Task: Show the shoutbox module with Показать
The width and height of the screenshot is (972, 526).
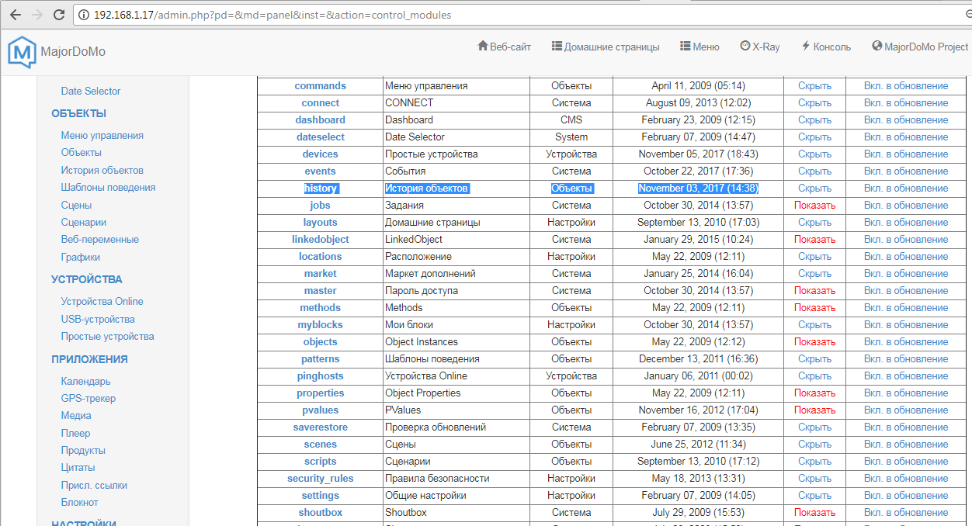Action: point(814,512)
